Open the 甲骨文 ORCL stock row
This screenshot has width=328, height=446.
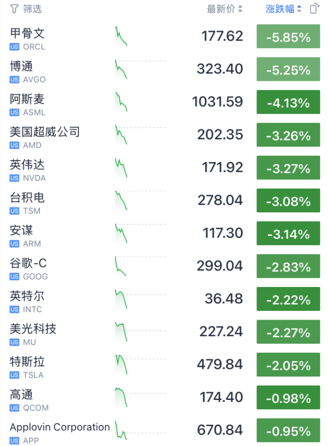point(27,34)
